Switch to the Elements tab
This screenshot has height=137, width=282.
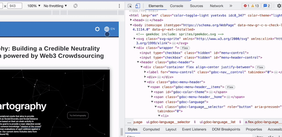[156, 6]
